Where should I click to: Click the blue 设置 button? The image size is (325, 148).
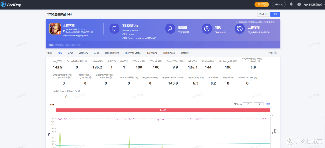point(275,14)
